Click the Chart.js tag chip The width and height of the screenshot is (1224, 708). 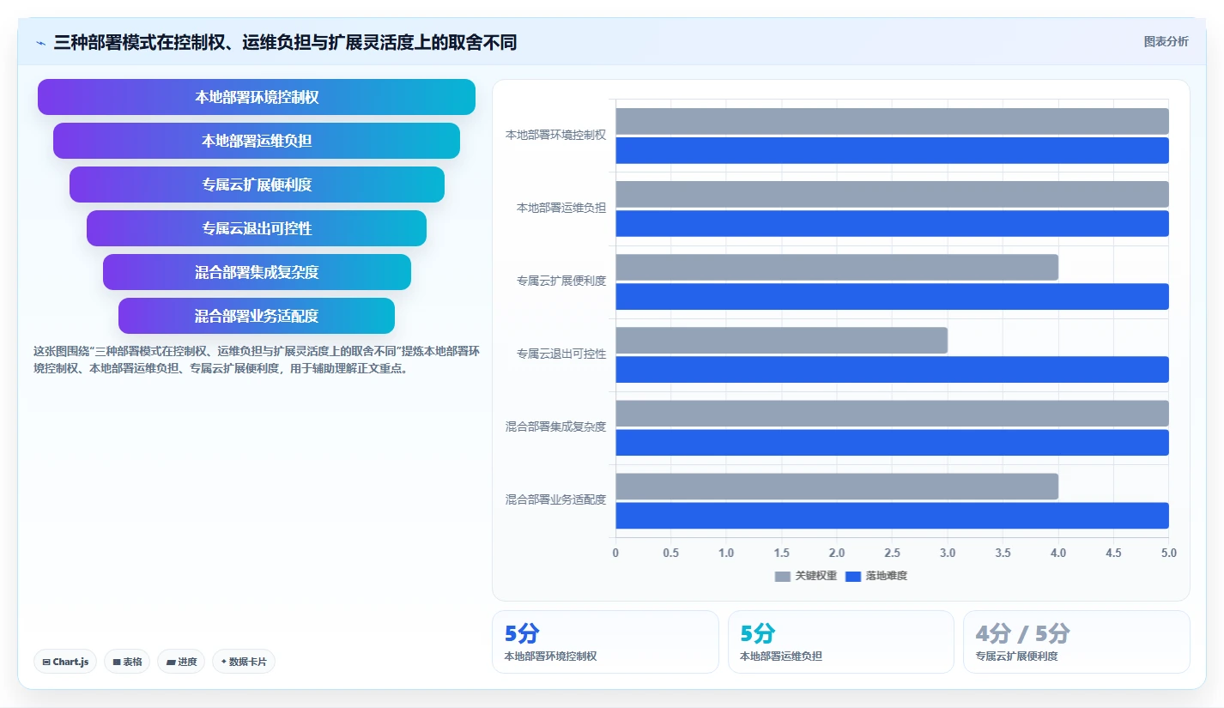65,662
